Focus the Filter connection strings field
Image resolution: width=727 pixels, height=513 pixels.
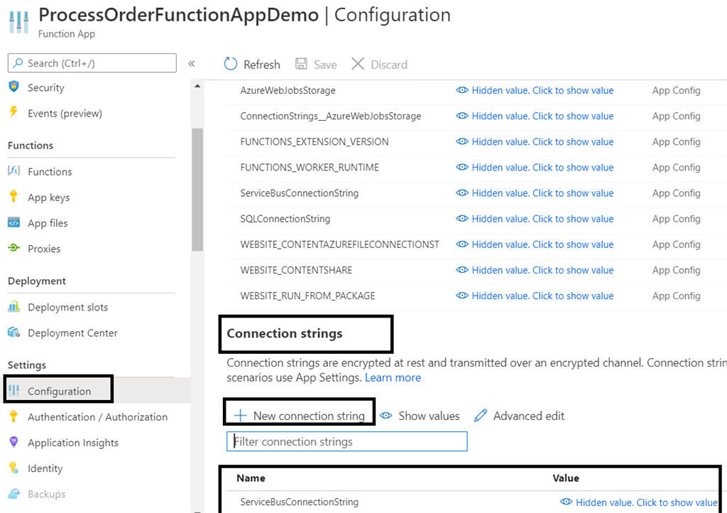click(x=346, y=441)
